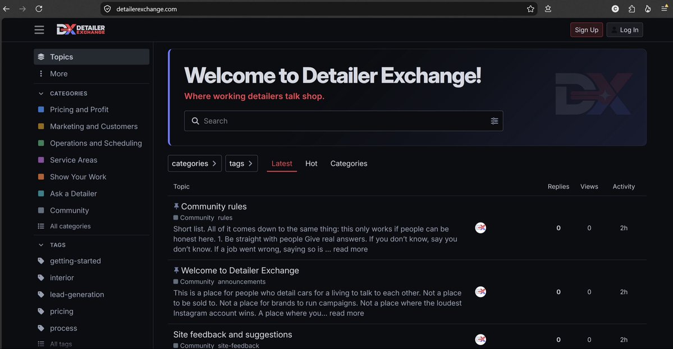Screen dimensions: 673x349
Task: Click the browser address bar URL
Action: pyautogui.click(x=146, y=9)
